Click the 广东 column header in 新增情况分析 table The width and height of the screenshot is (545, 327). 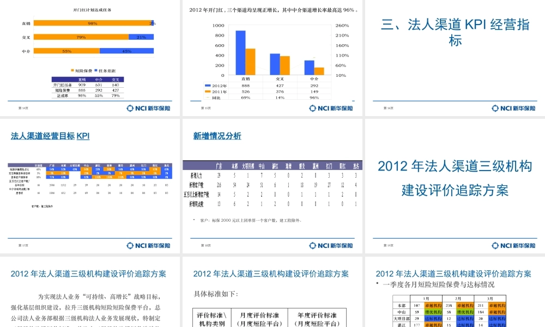pyautogui.click(x=219, y=166)
